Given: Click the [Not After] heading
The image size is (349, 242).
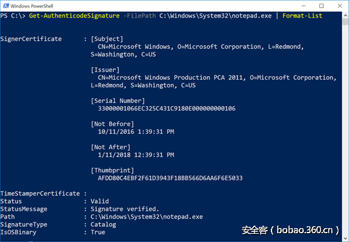Looking at the screenshot, I should coord(111,147).
